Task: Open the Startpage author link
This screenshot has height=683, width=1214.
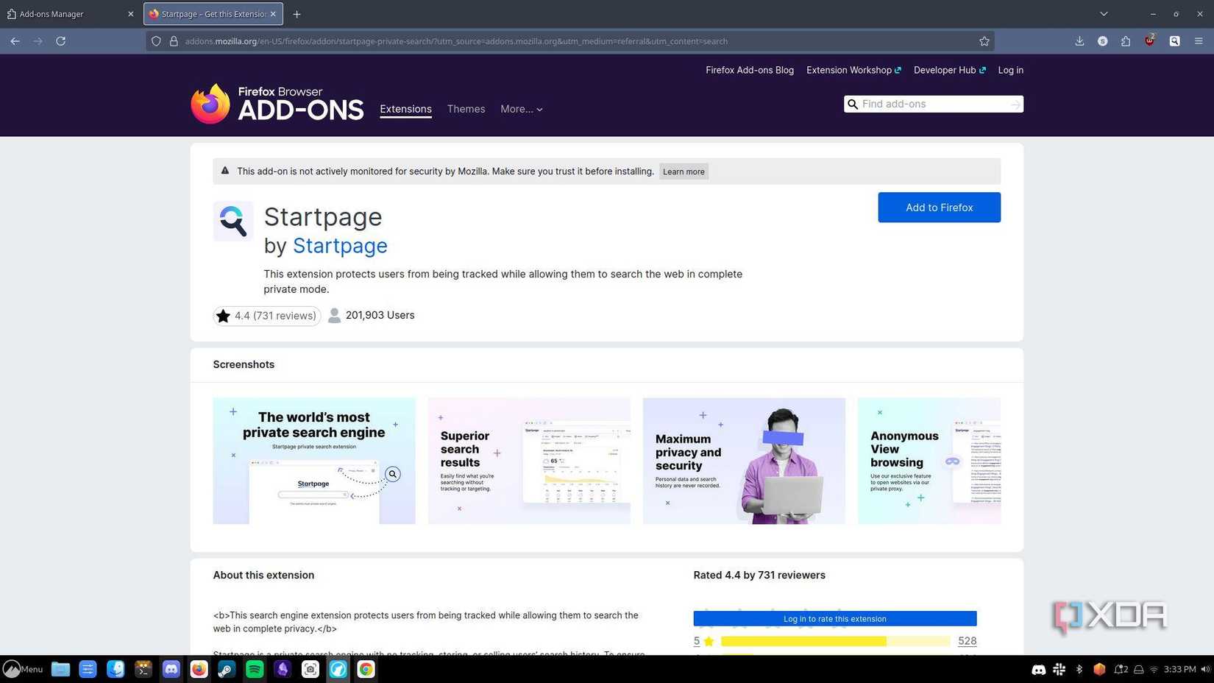Action: [340, 246]
